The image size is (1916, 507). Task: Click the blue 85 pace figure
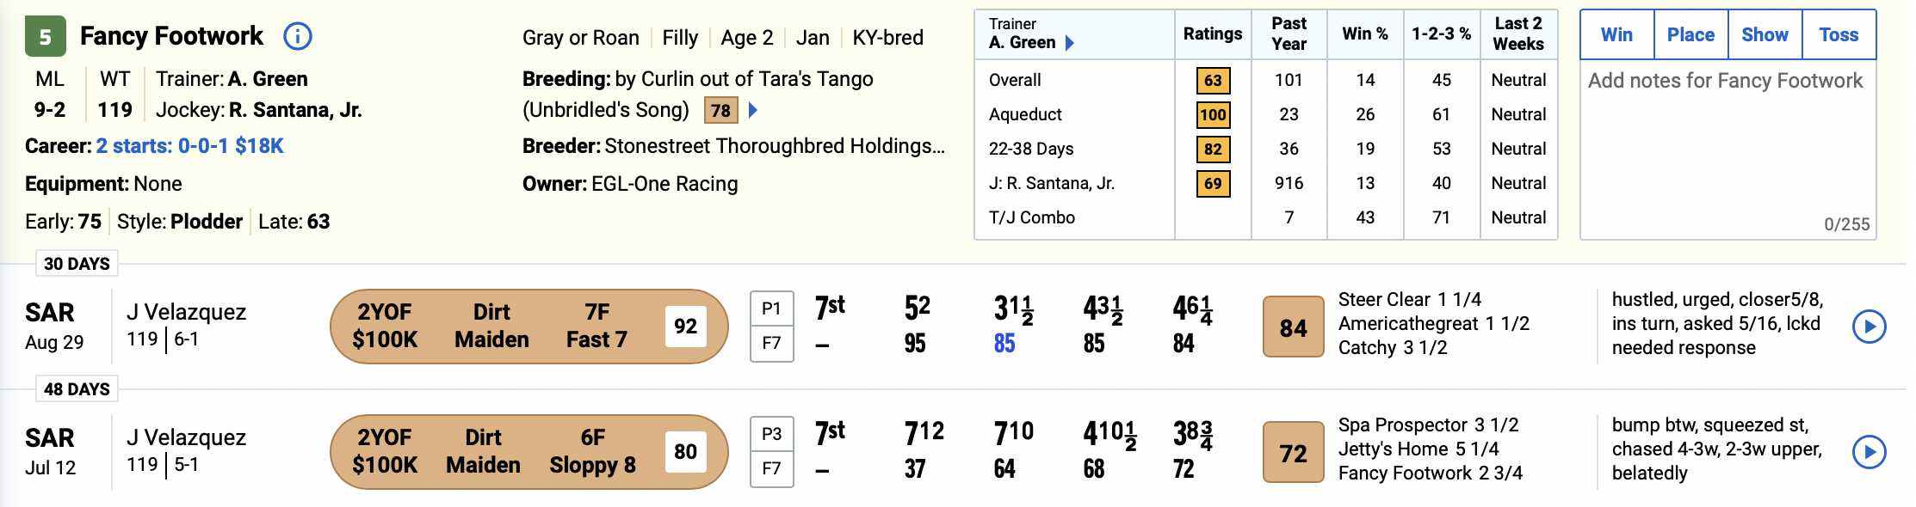1004,344
